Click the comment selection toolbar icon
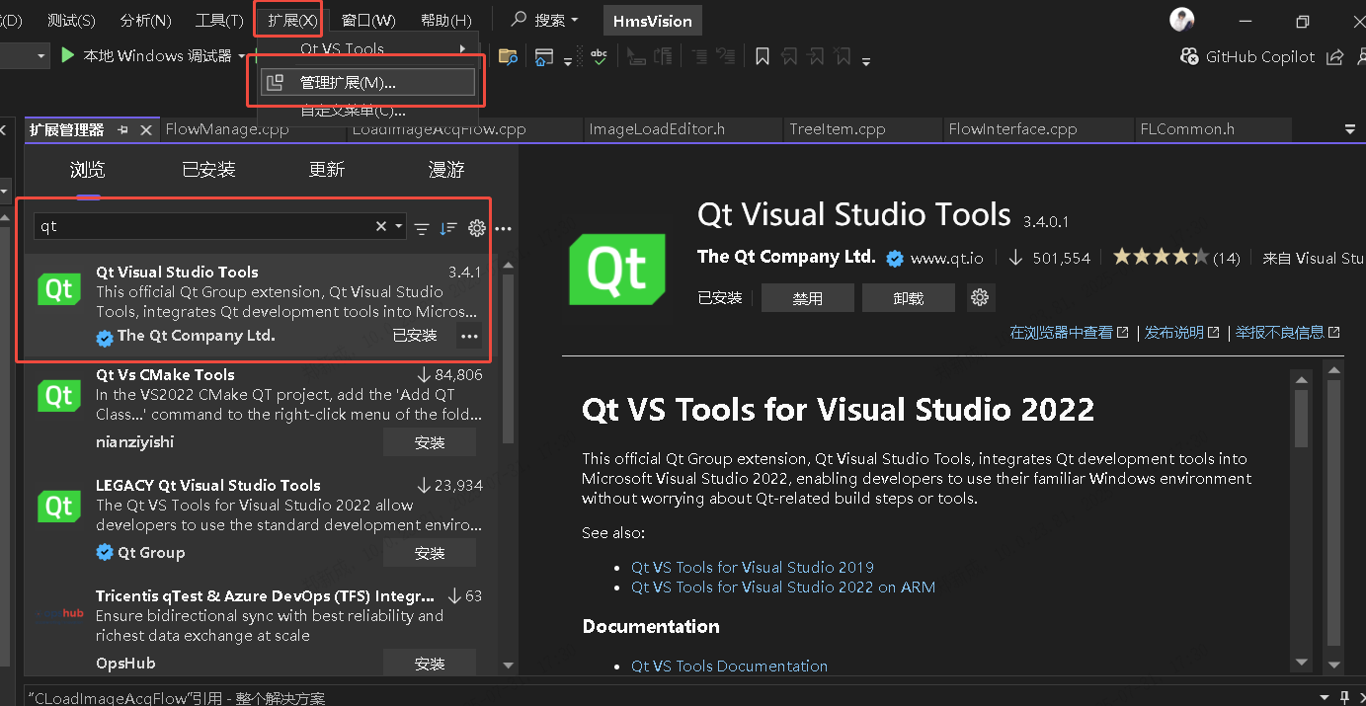 click(x=699, y=56)
